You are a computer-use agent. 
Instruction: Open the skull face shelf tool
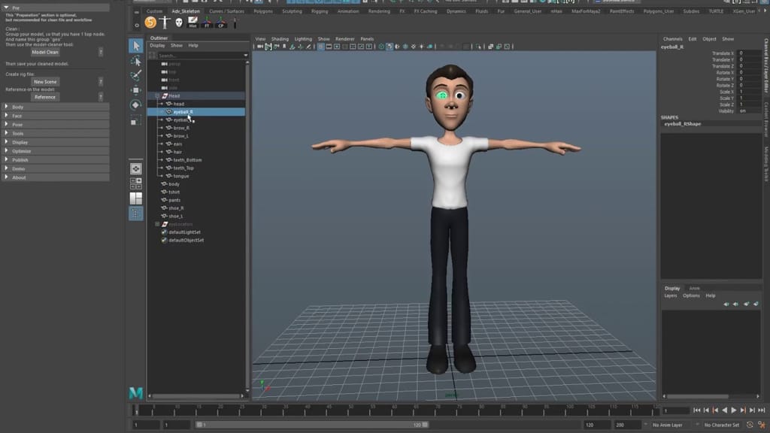click(x=179, y=22)
